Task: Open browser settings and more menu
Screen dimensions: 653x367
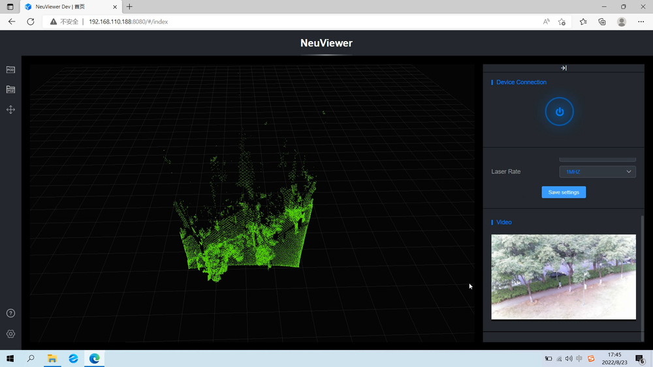Action: click(641, 22)
